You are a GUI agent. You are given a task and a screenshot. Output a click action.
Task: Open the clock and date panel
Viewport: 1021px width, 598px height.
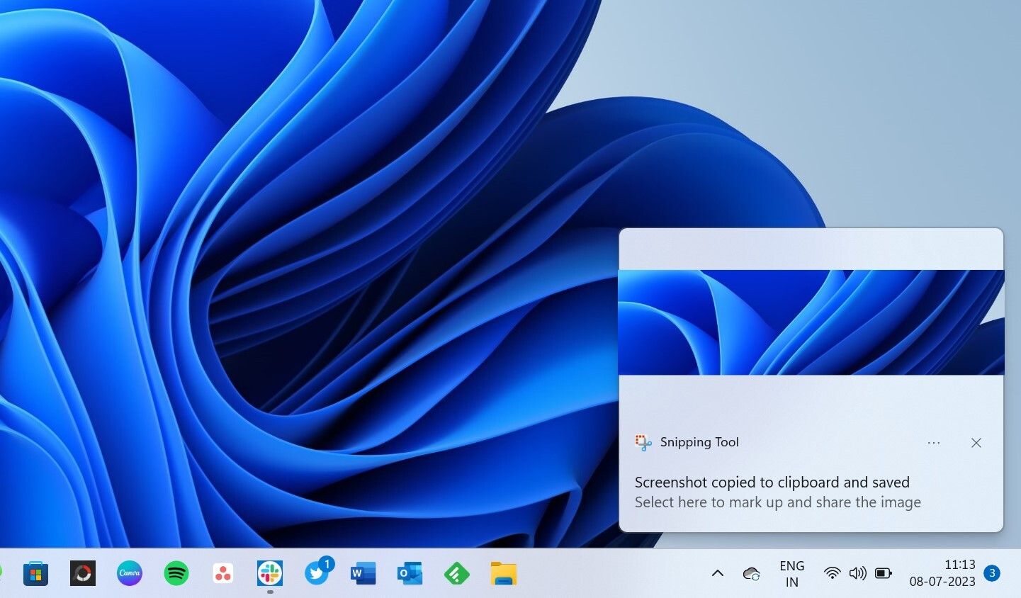coord(942,573)
